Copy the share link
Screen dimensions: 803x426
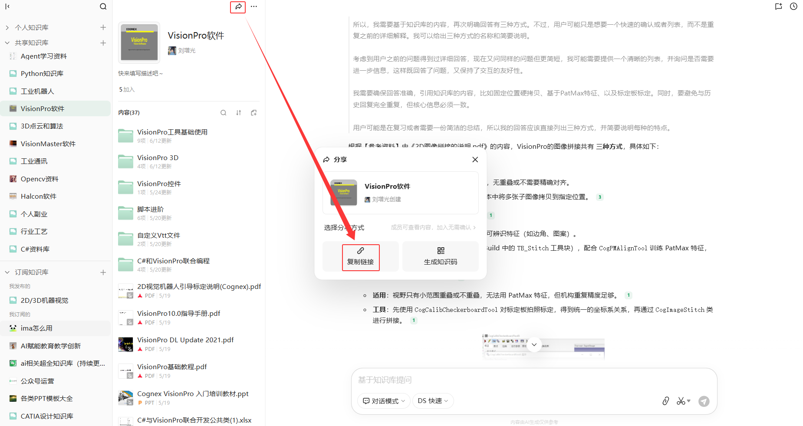(361, 256)
